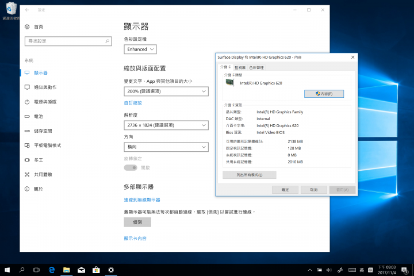Click the 套用(A) apply button
414x276 pixels.
[343, 190]
